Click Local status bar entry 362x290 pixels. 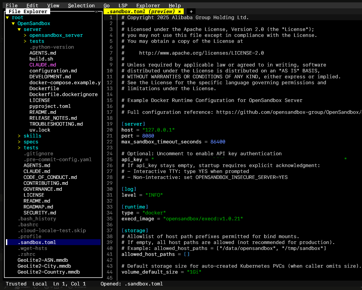click(x=40, y=284)
